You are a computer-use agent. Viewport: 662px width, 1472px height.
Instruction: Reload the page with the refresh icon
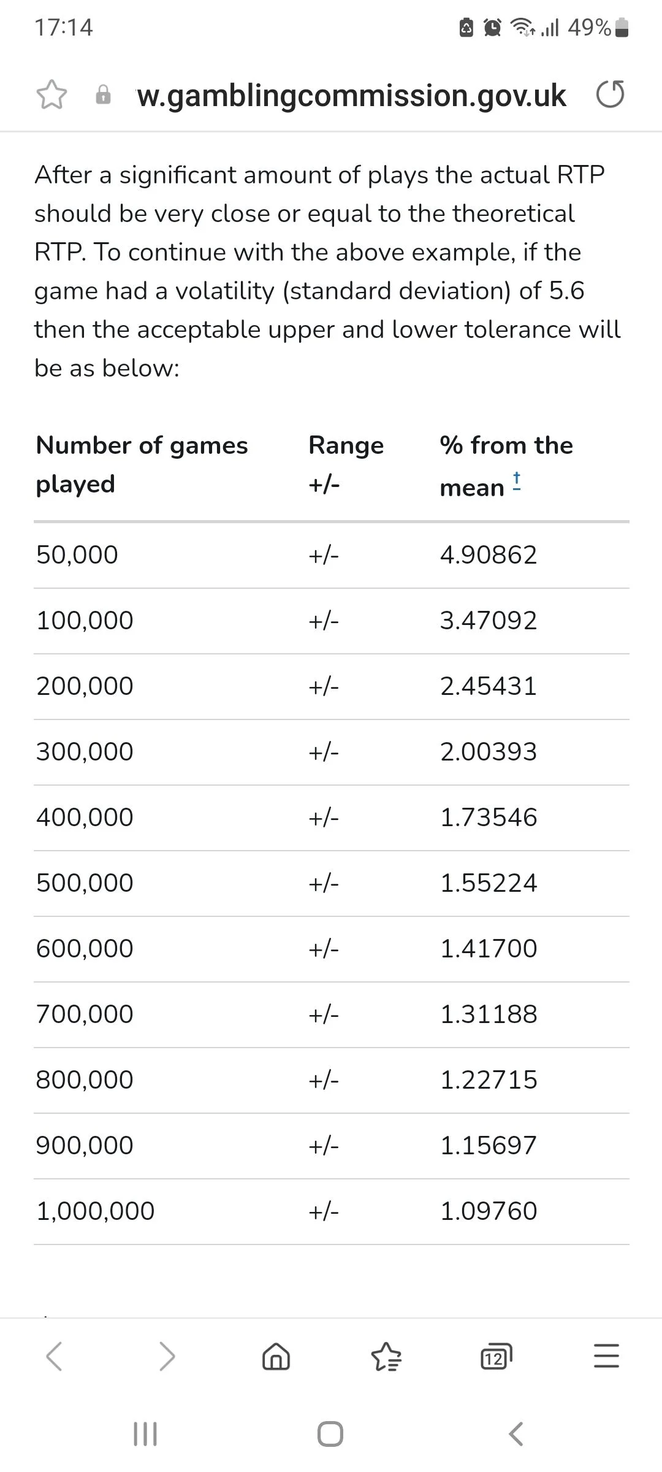[610, 94]
